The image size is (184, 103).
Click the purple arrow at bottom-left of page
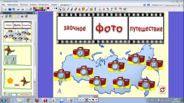(x=59, y=91)
